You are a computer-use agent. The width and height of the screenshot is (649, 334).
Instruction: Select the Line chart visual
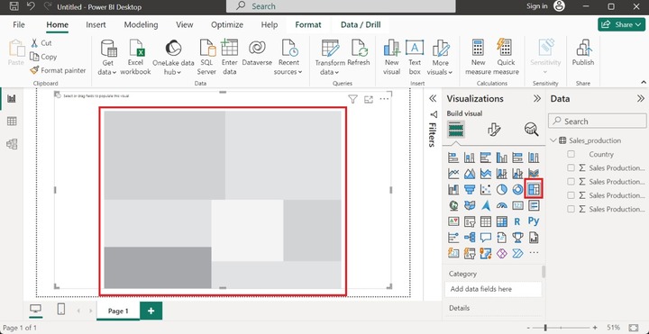tap(453, 174)
